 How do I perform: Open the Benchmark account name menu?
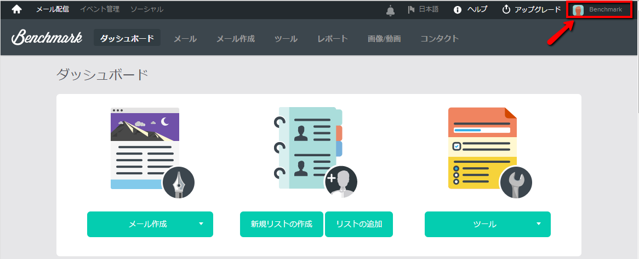pyautogui.click(x=606, y=9)
